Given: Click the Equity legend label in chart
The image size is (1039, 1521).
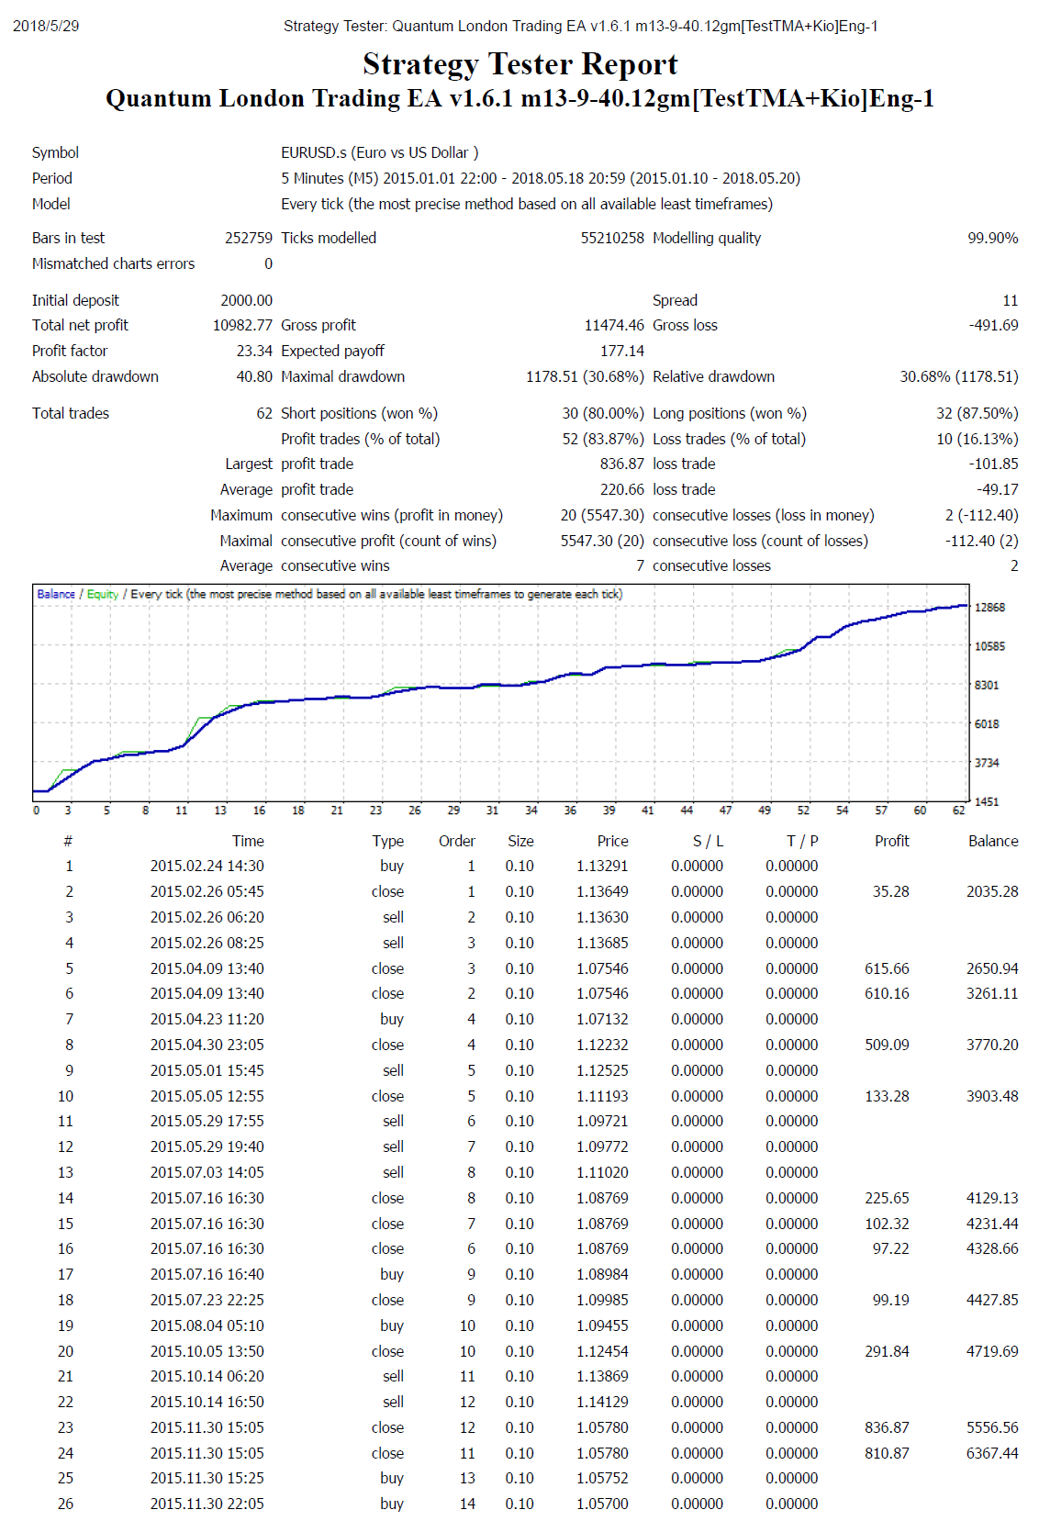Looking at the screenshot, I should [x=103, y=594].
